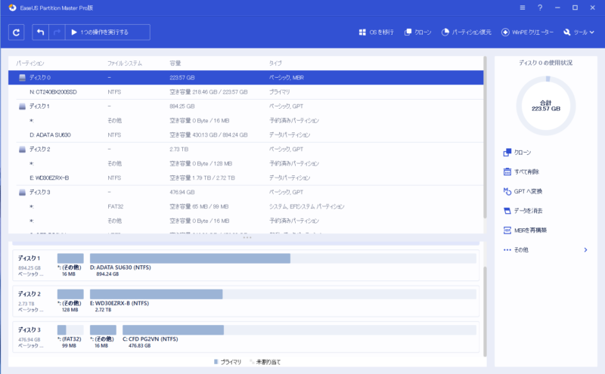Click GPTへ変換 convert action
The image size is (605, 374).
tap(528, 191)
